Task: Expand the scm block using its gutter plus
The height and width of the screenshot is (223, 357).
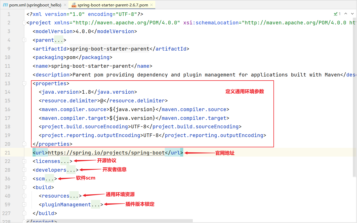Action: pyautogui.click(x=24, y=179)
